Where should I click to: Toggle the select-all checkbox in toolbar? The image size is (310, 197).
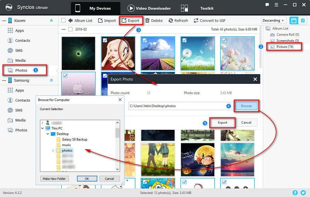pyautogui.click(x=63, y=20)
